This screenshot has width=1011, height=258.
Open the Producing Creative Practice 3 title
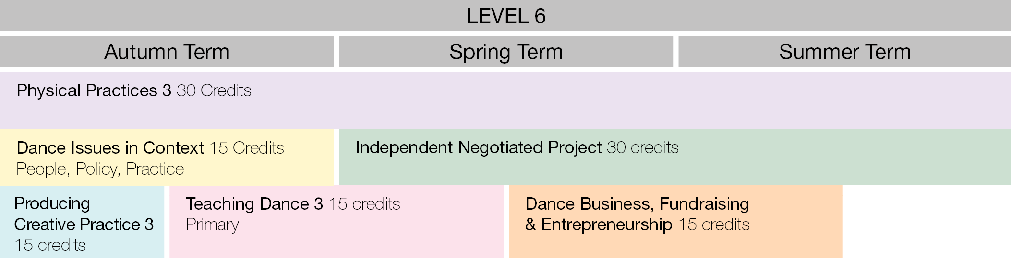84,214
